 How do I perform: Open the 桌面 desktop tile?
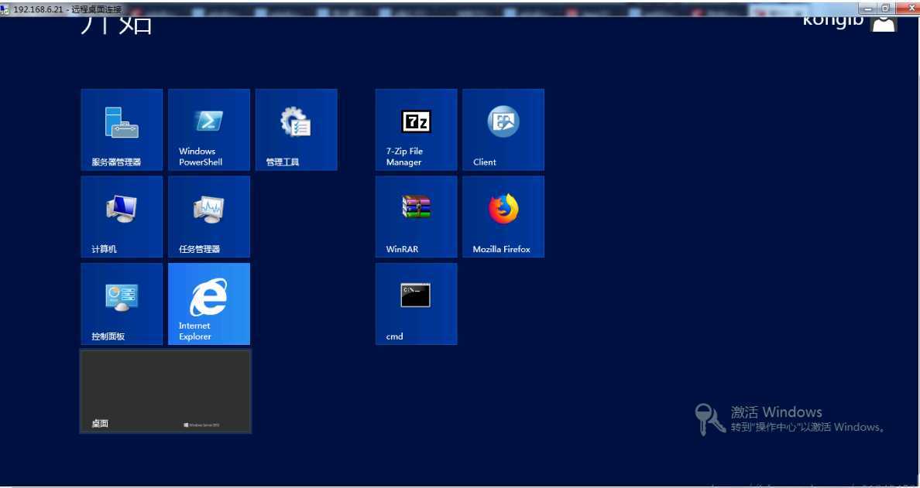point(166,391)
